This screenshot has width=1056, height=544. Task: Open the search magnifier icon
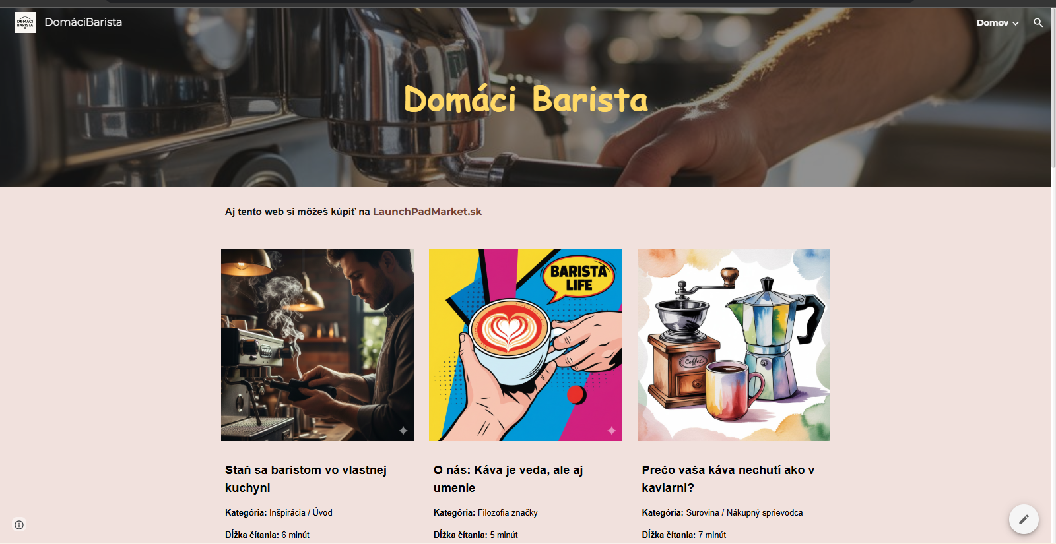click(x=1038, y=22)
